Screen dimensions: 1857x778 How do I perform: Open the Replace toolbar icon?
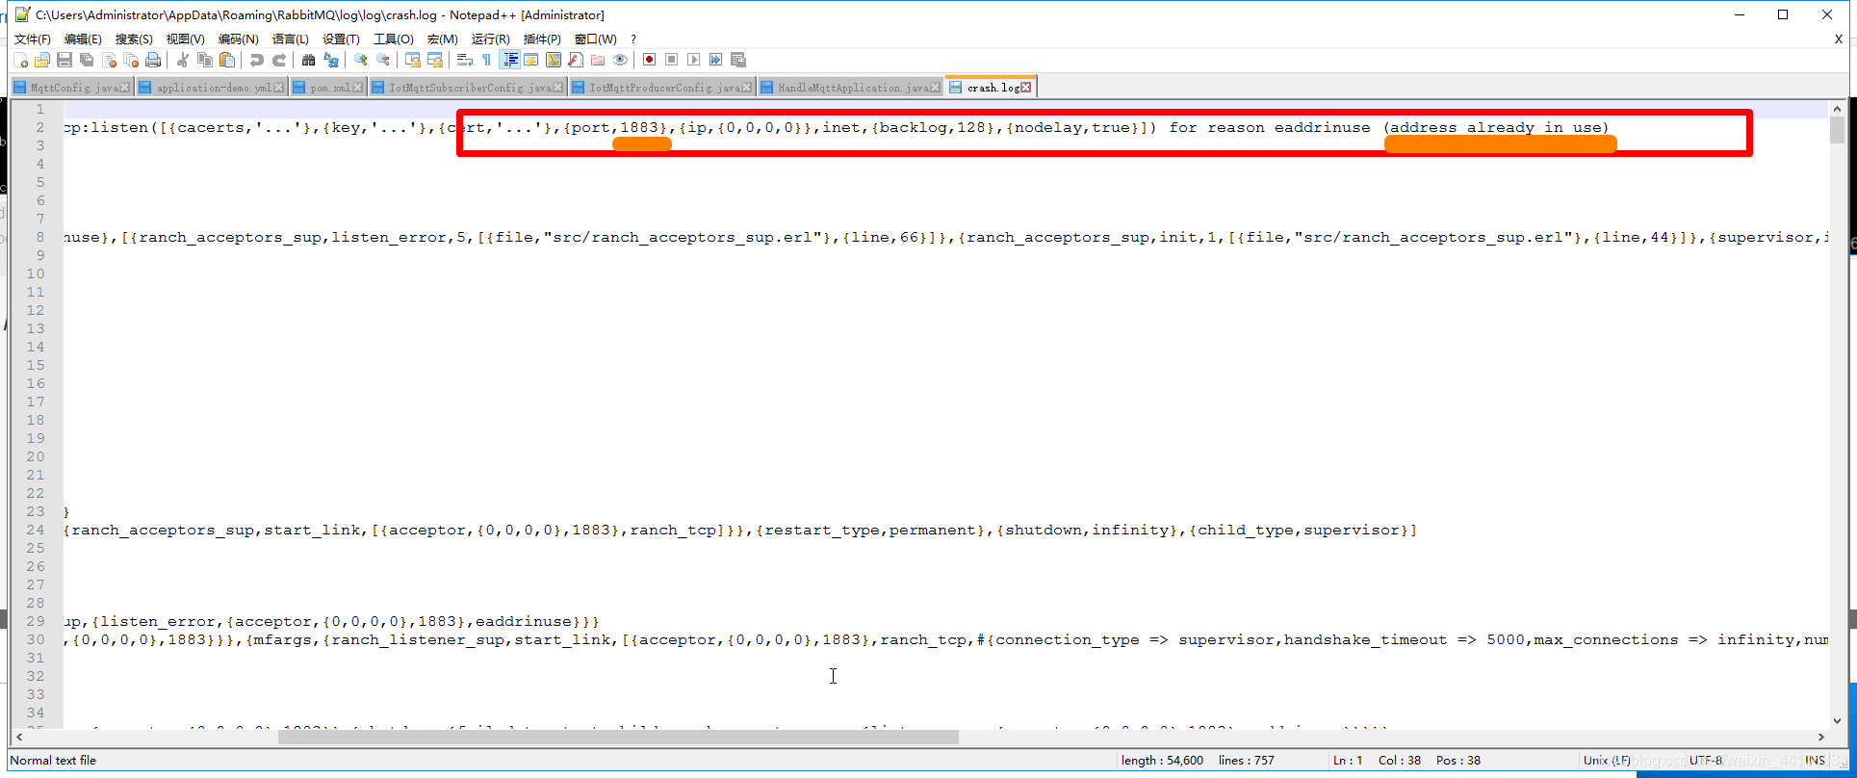pyautogui.click(x=331, y=60)
